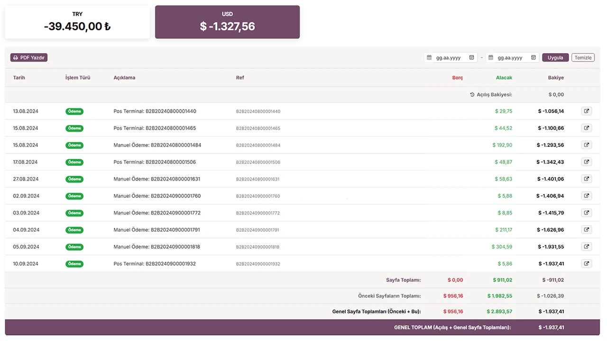607x341 pixels.
Task: Open details icon for the 02.09.2024 row
Action: tap(586, 196)
